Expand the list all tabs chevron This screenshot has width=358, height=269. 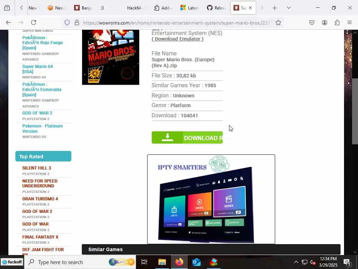coord(289,8)
